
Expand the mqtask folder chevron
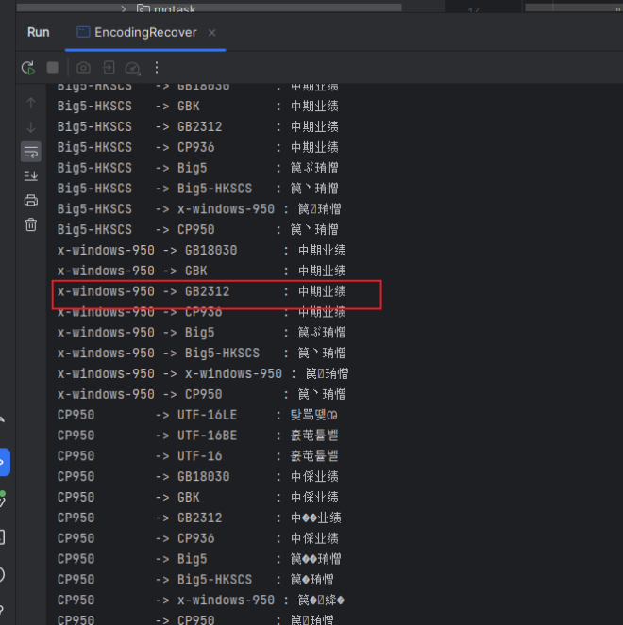tap(123, 8)
